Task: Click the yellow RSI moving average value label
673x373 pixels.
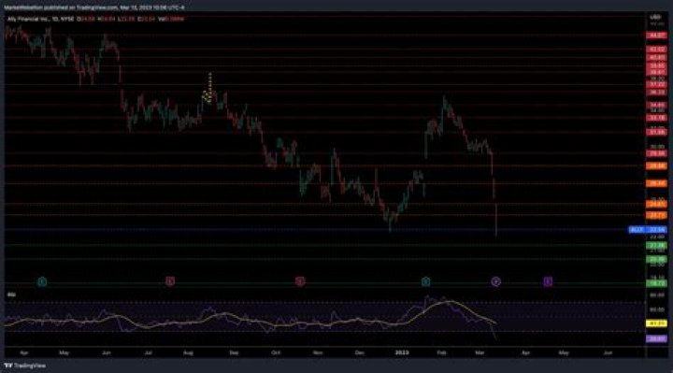Action: tap(657, 323)
